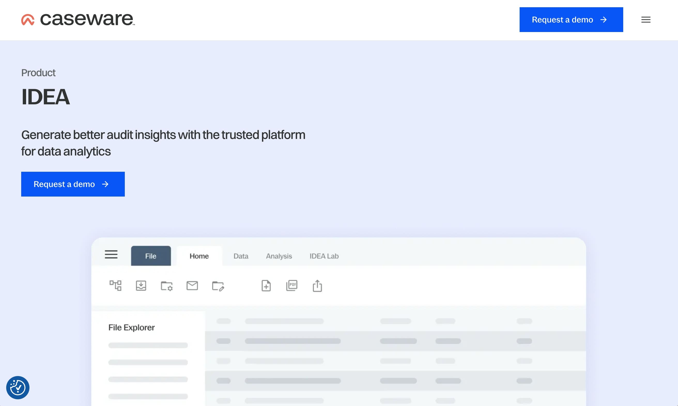Click the PDF export icon
The height and width of the screenshot is (406, 678).
pyautogui.click(x=292, y=286)
